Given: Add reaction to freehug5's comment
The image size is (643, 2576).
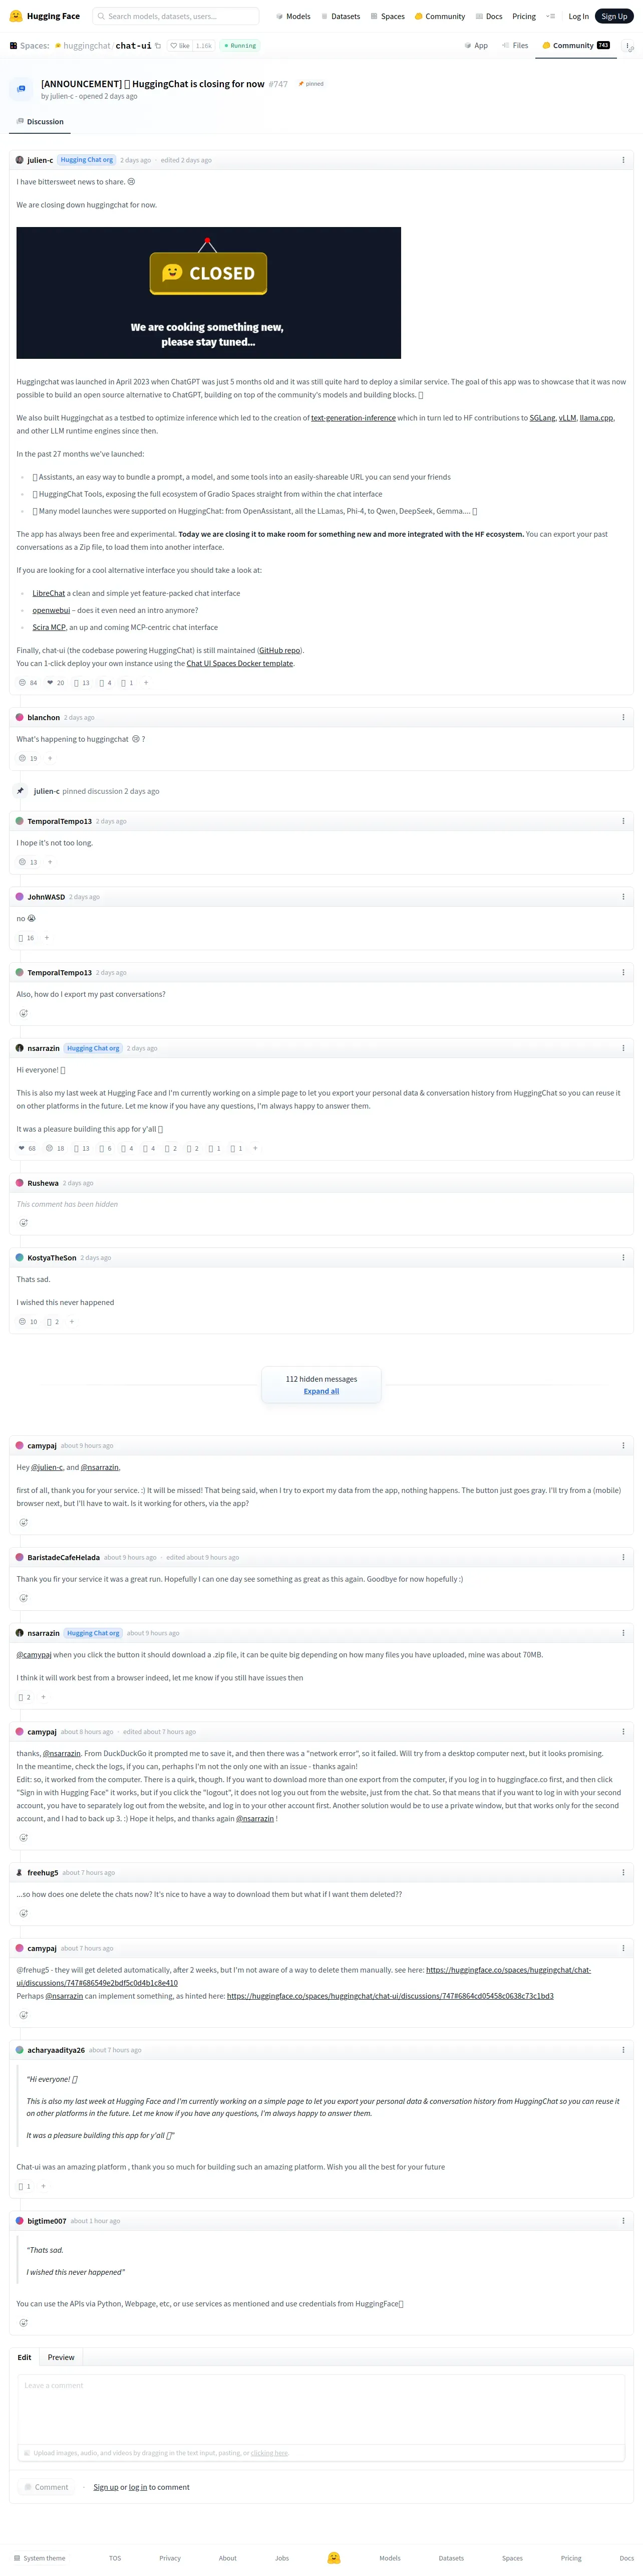Looking at the screenshot, I should (x=23, y=1913).
